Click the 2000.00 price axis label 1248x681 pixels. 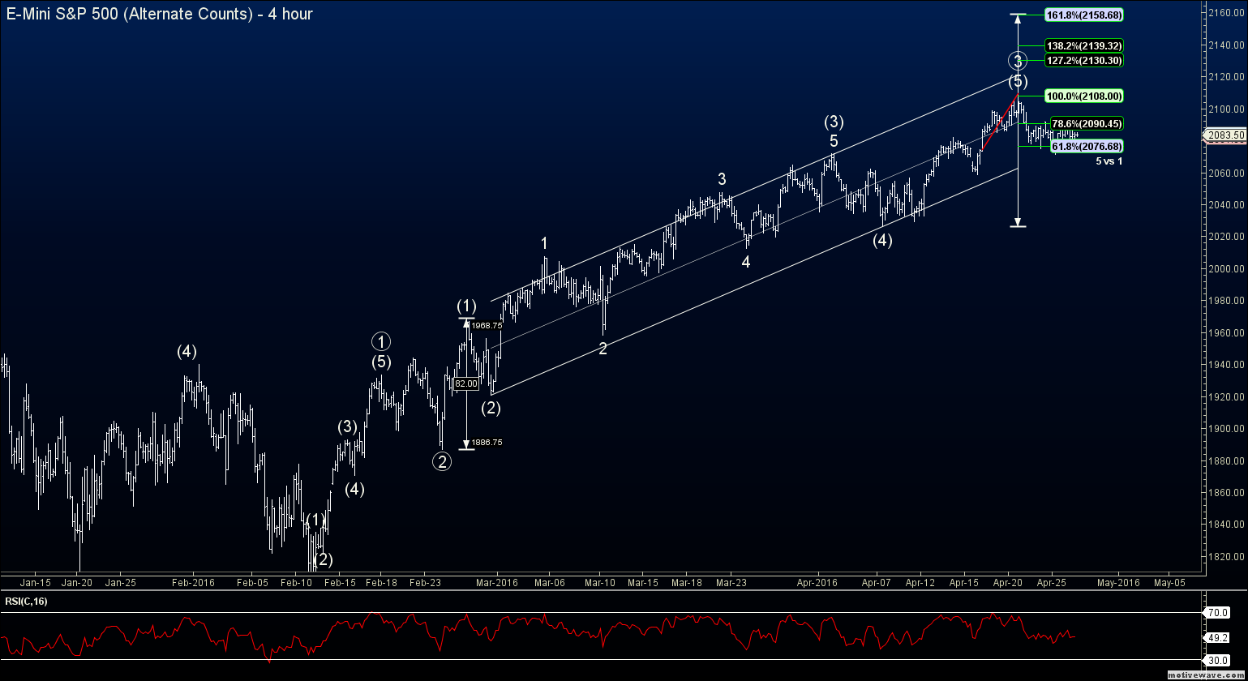click(x=1226, y=269)
